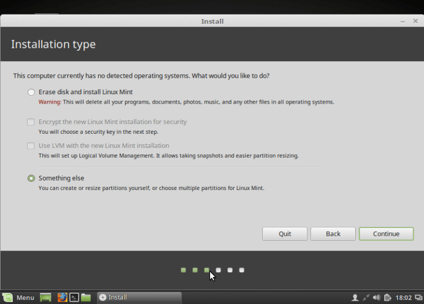Click Quit to exit the installer
This screenshot has height=304, width=424.
[x=285, y=234]
